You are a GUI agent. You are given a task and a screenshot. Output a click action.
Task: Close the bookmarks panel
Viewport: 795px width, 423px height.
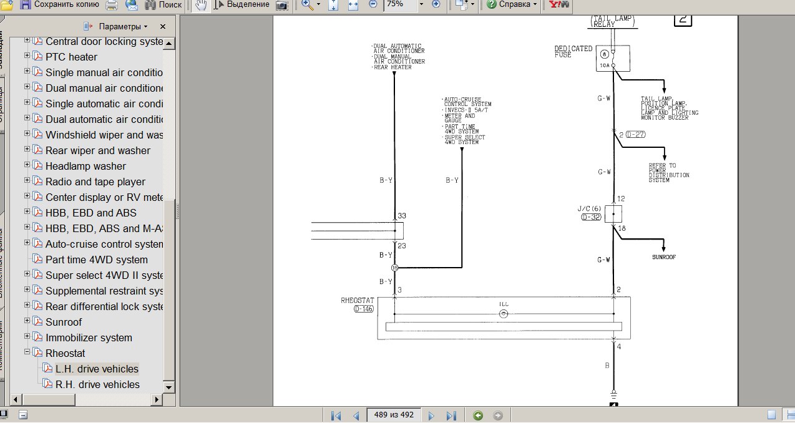163,27
